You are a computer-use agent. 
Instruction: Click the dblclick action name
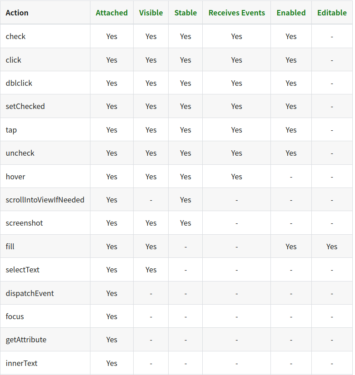(19, 83)
